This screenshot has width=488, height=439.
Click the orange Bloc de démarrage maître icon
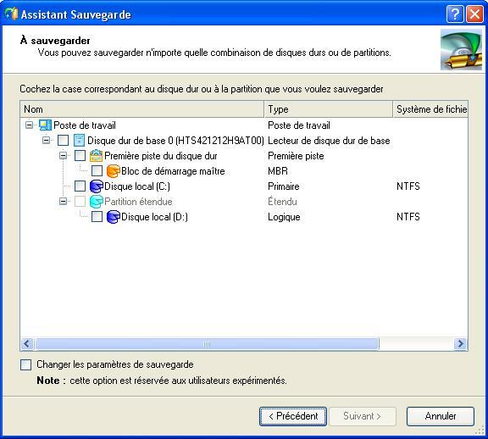point(113,171)
